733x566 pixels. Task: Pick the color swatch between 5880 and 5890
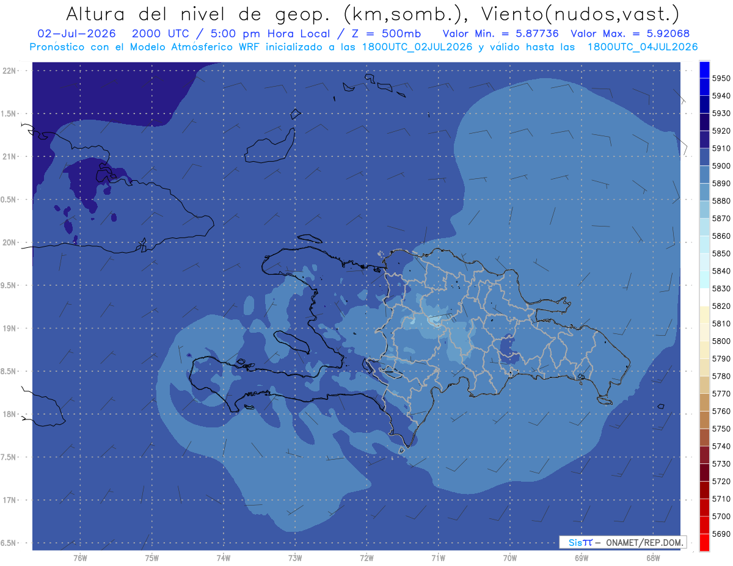[704, 192]
